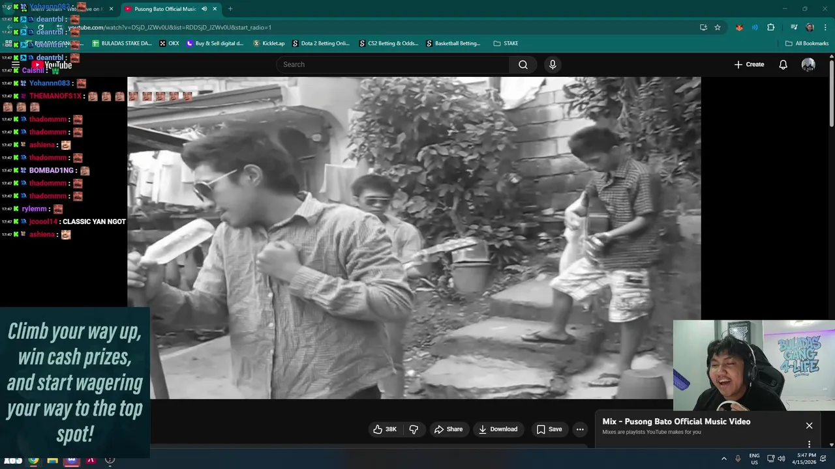Open the STAKE bookmarks folder
Image resolution: width=835 pixels, height=469 pixels.
coord(506,44)
